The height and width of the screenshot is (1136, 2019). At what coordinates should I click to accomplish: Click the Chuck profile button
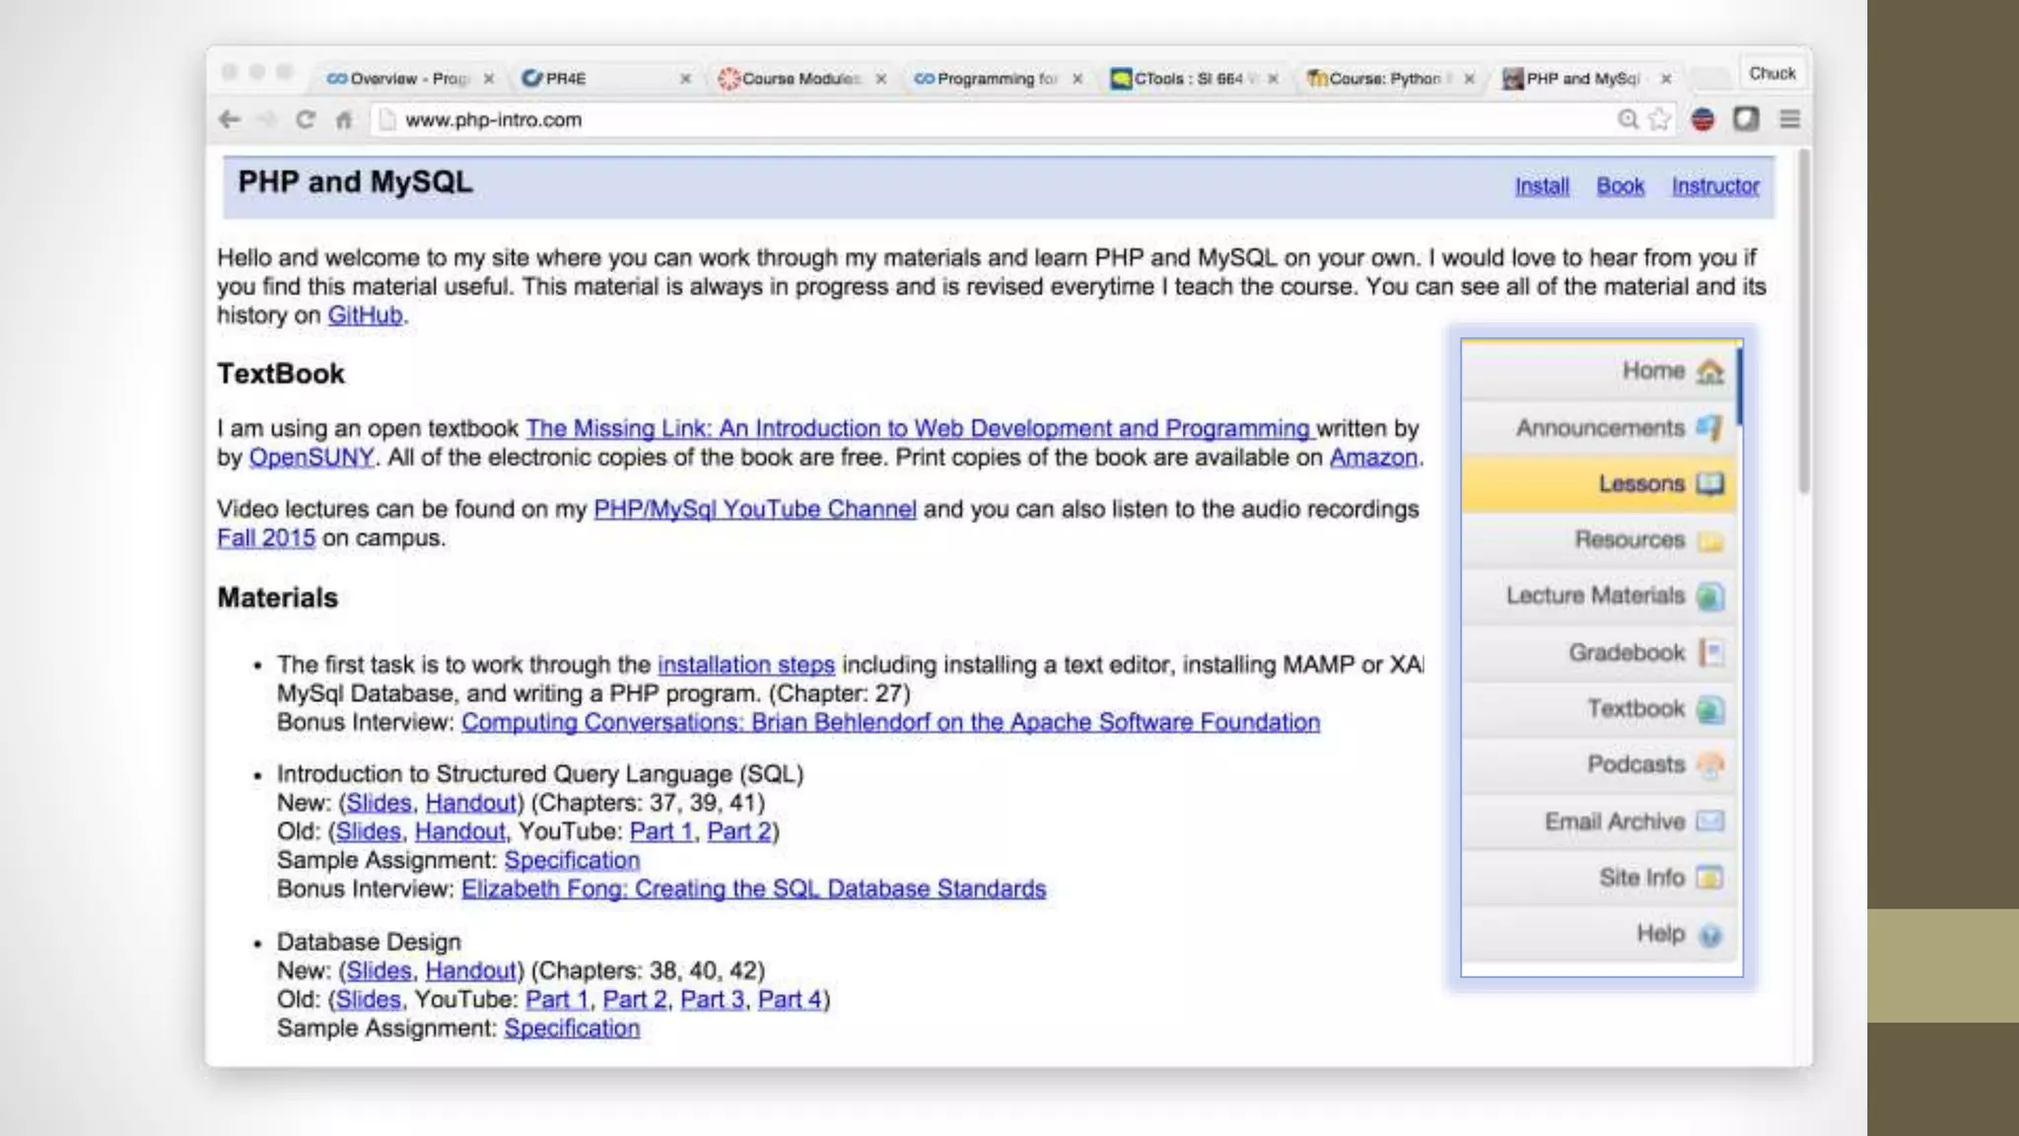1772,74
